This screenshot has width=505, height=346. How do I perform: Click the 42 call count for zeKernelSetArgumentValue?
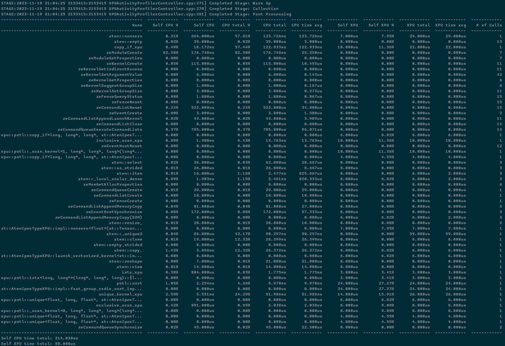[499, 75]
